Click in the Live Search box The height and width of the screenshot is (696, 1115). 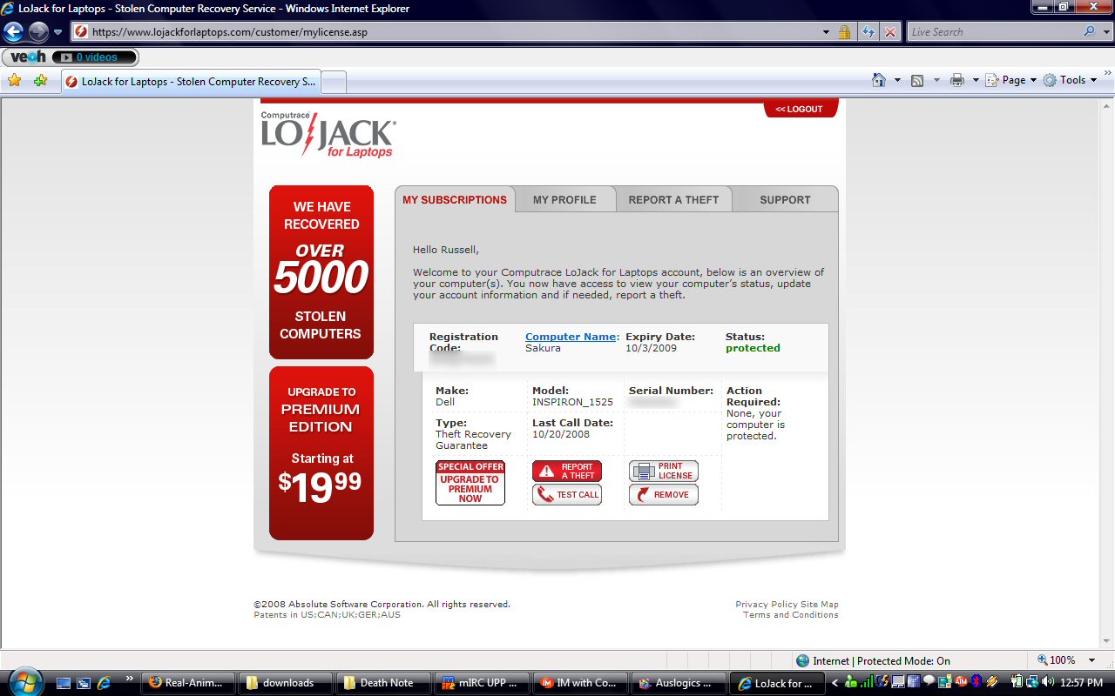(993, 32)
